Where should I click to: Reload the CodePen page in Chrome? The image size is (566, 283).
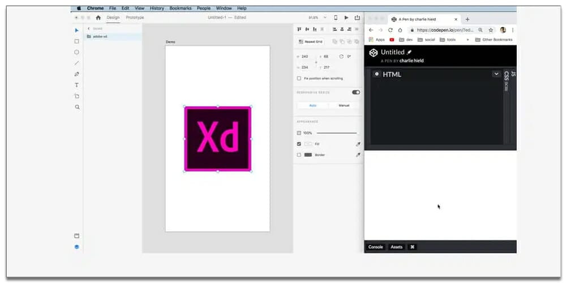tap(390, 30)
